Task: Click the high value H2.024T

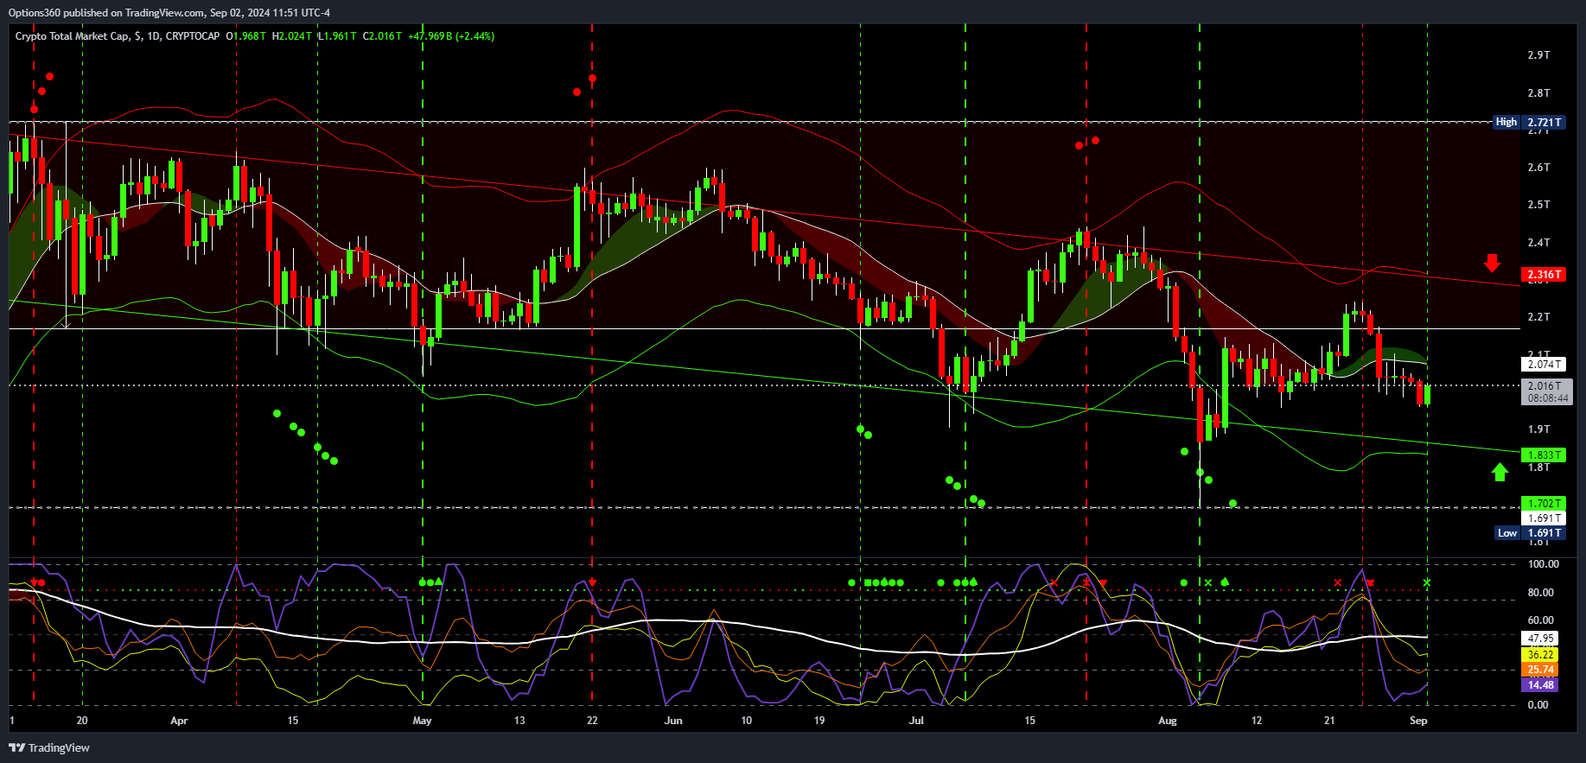Action: [x=291, y=36]
